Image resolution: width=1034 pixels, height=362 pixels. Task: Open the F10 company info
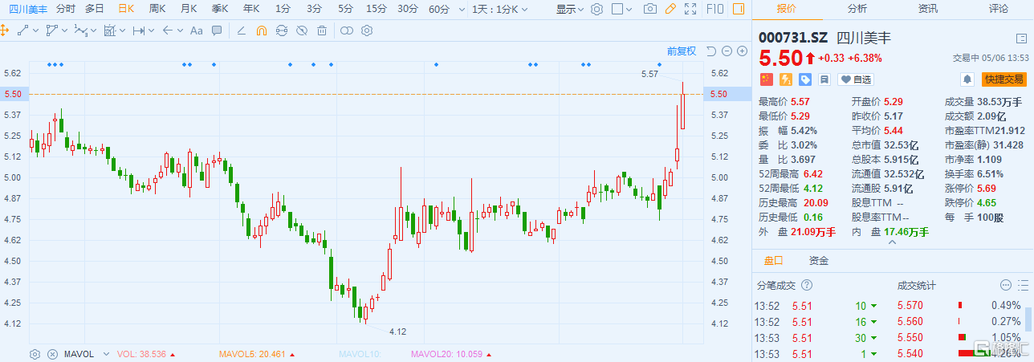coord(714,9)
